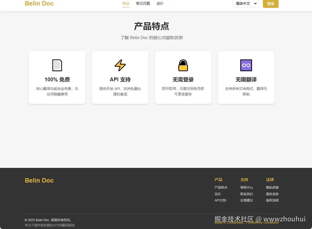Click the 产品特点 page heading
The height and width of the screenshot is (229, 312).
pyautogui.click(x=152, y=26)
